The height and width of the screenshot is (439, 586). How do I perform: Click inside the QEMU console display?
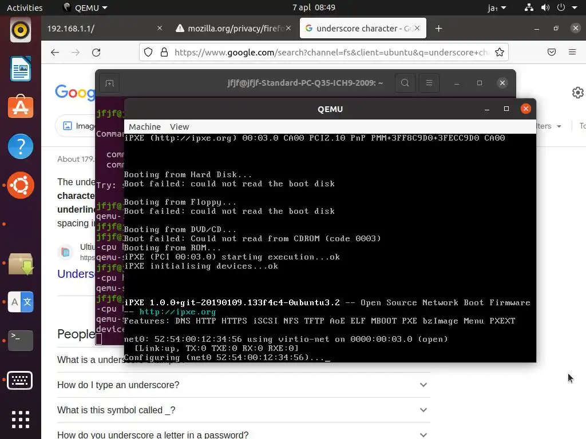pyautogui.click(x=330, y=248)
